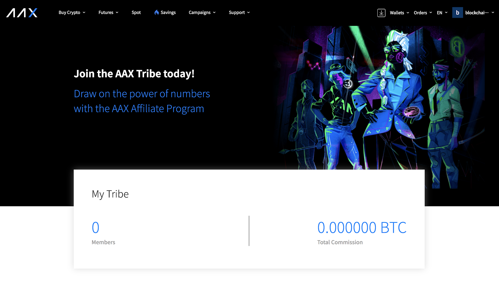499x286 pixels.
Task: Expand the Wallets menu
Action: pyautogui.click(x=400, y=13)
